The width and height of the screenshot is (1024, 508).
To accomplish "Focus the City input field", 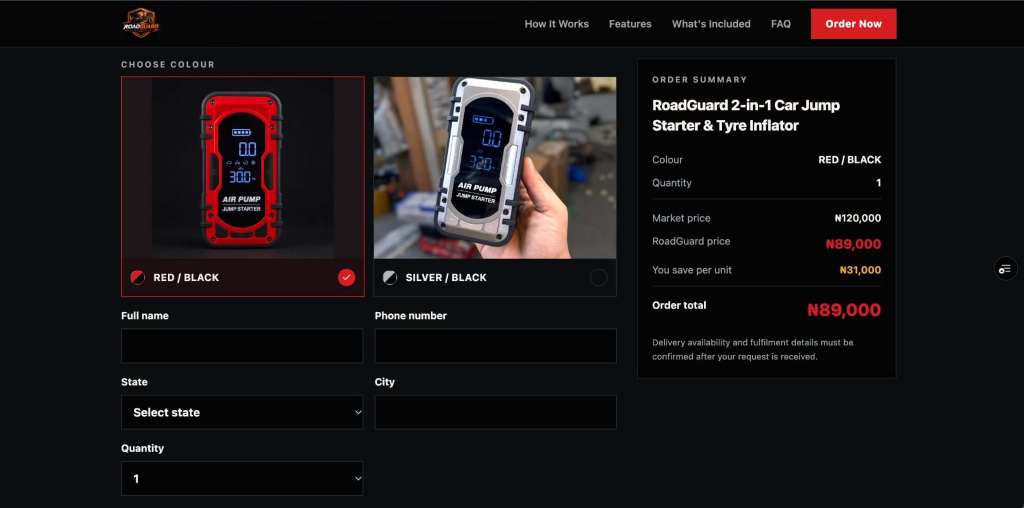I will tap(495, 412).
